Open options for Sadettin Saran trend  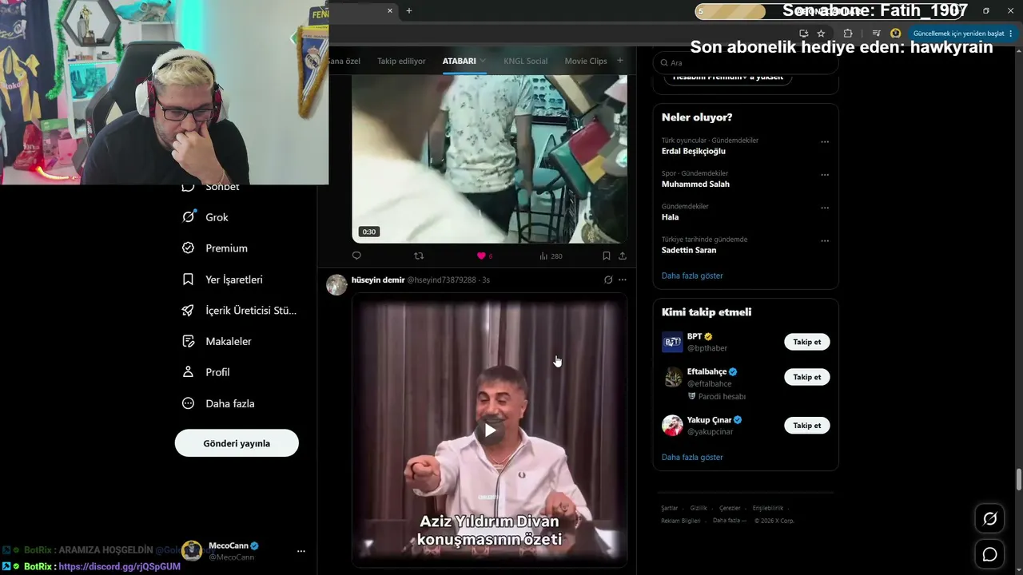825,240
